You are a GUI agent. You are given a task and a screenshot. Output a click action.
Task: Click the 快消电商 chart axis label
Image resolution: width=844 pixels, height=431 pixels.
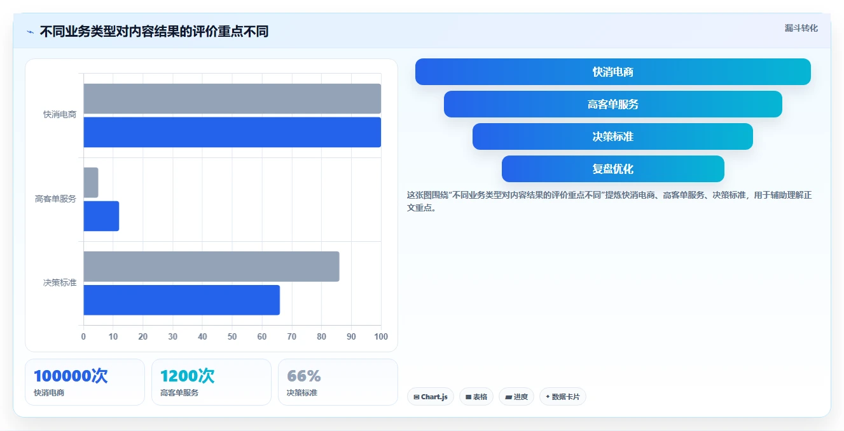pyautogui.click(x=60, y=115)
